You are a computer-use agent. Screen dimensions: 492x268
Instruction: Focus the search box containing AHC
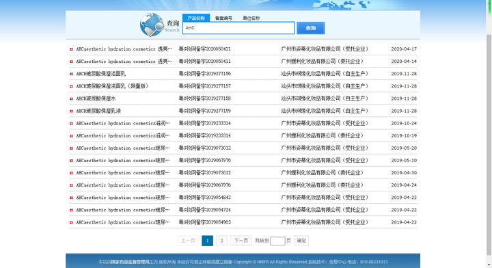pos(238,28)
